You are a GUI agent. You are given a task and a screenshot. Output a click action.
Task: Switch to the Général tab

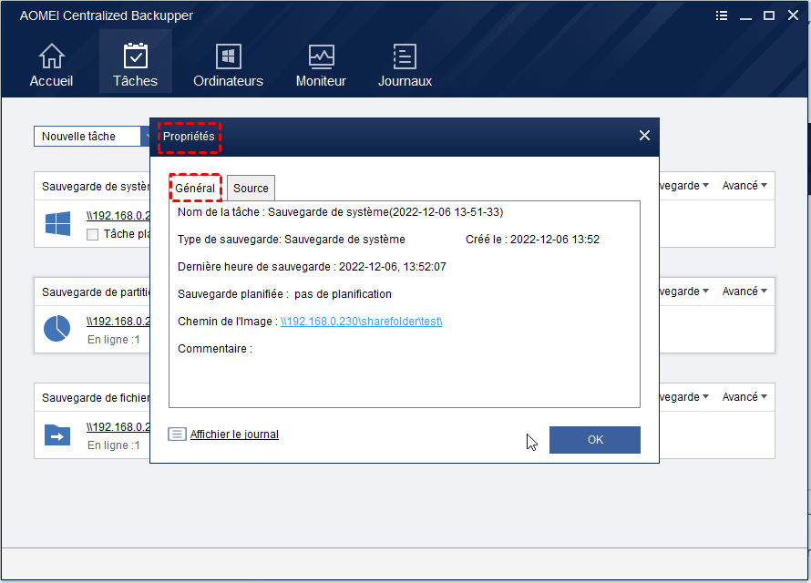point(195,189)
